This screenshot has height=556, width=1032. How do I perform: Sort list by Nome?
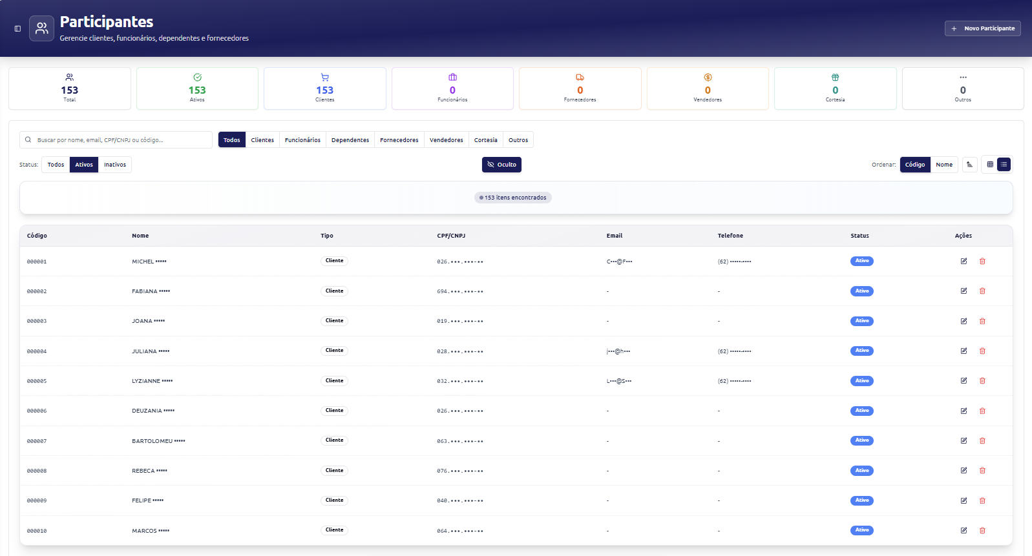[x=944, y=165]
